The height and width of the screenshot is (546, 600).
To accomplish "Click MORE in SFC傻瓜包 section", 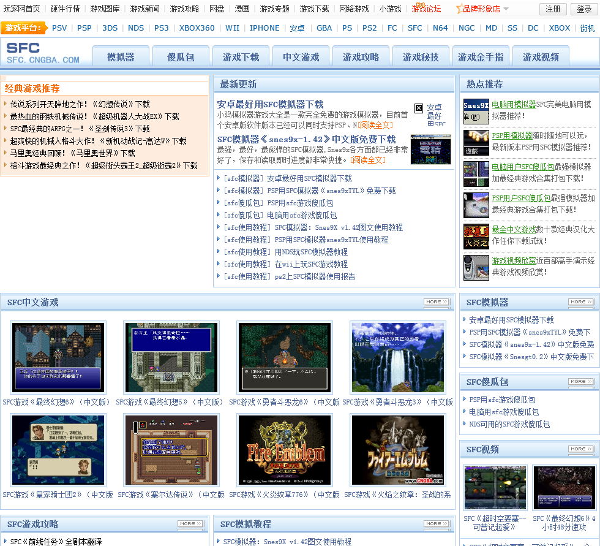I will click(581, 382).
